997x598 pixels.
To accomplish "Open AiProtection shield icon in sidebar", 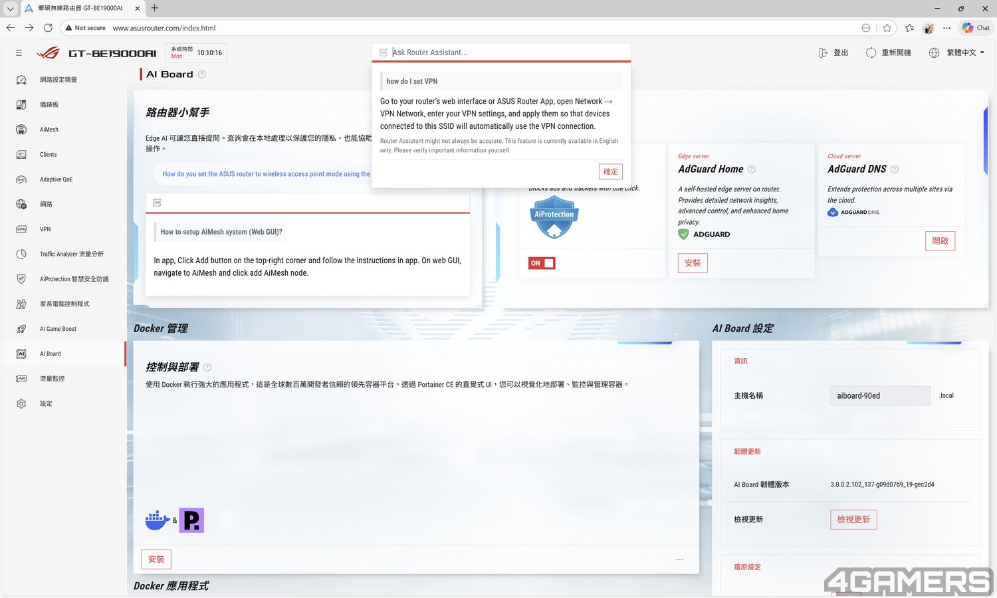I will coord(21,279).
